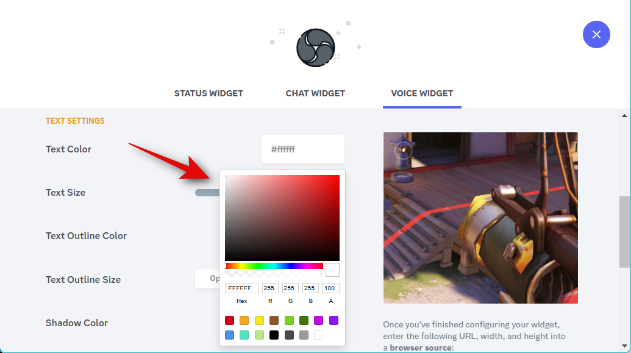The width and height of the screenshot is (631, 353).
Task: Click the Shadow Color label
Action: [77, 323]
